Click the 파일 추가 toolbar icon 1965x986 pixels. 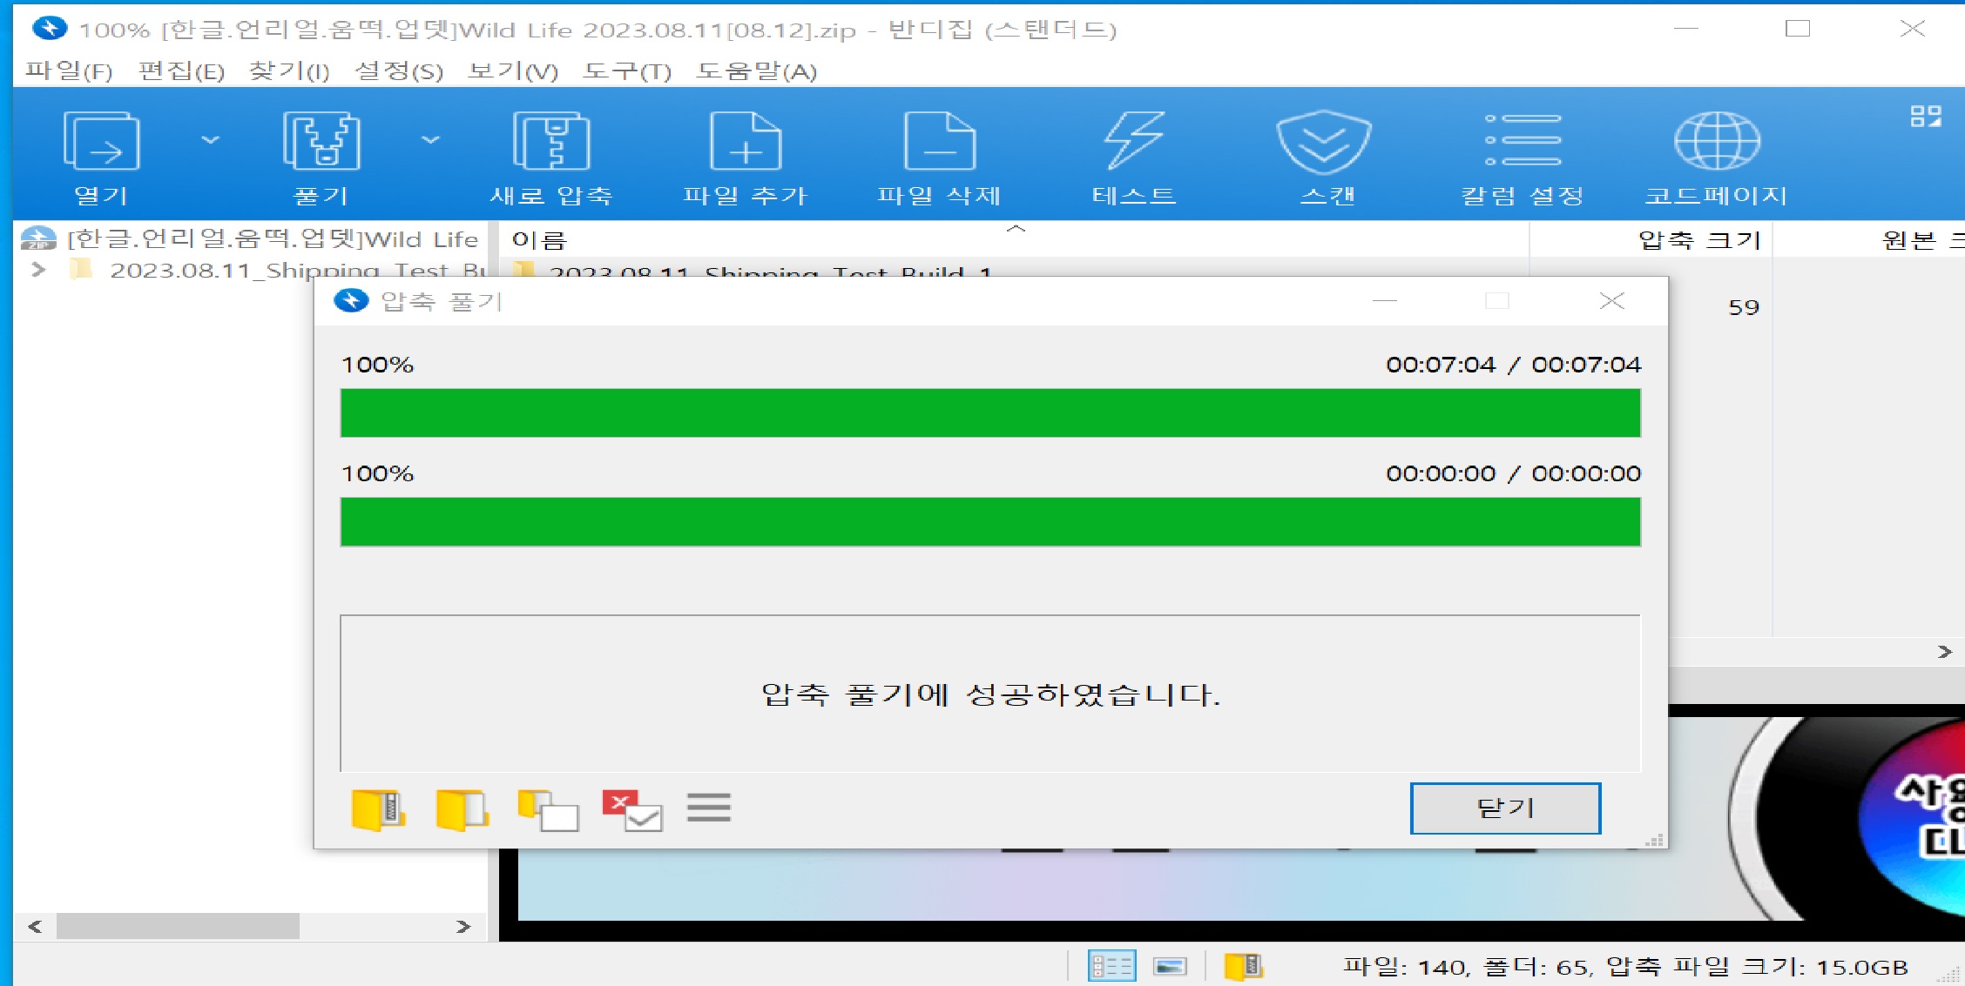click(x=746, y=142)
